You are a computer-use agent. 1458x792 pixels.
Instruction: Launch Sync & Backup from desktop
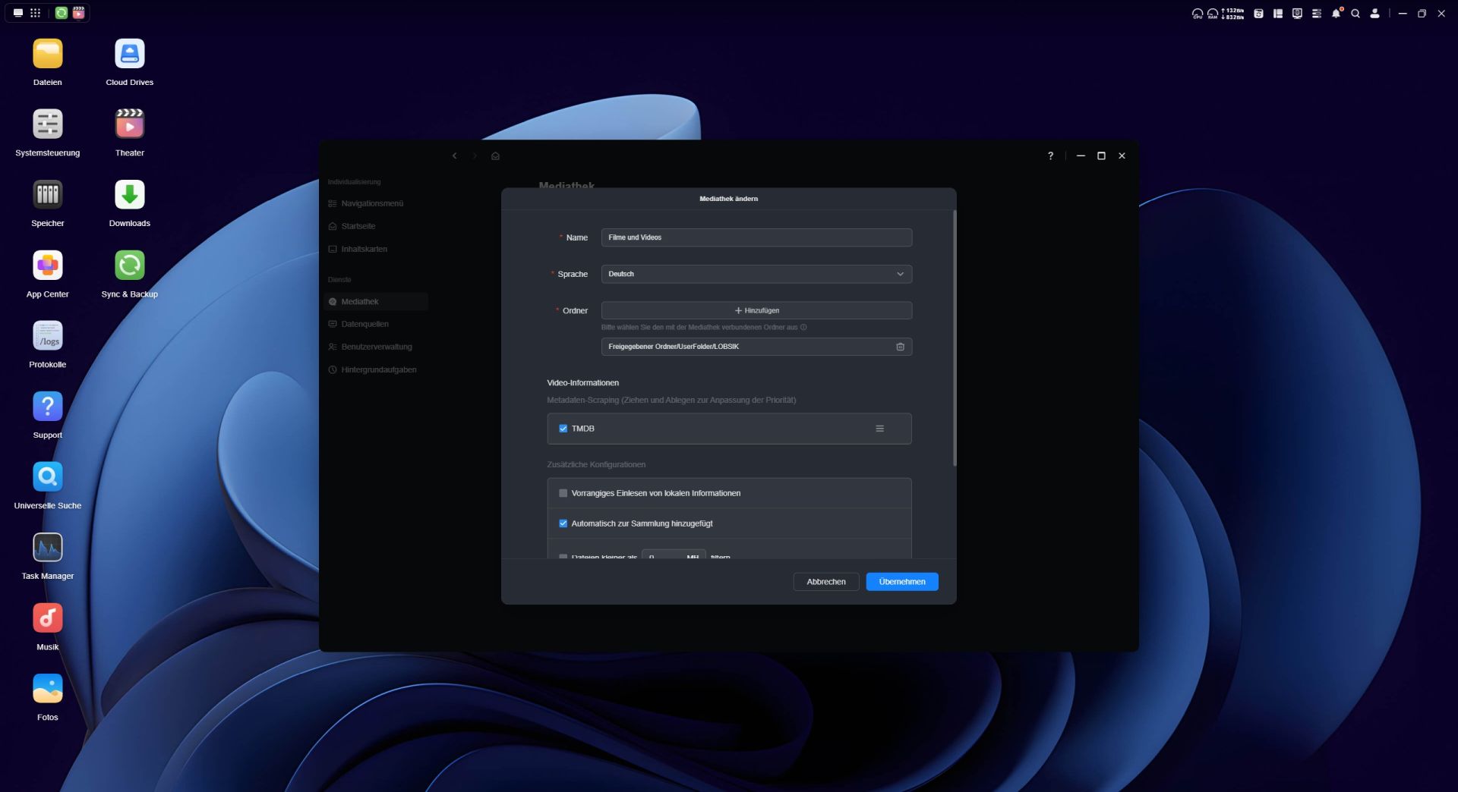coord(129,266)
